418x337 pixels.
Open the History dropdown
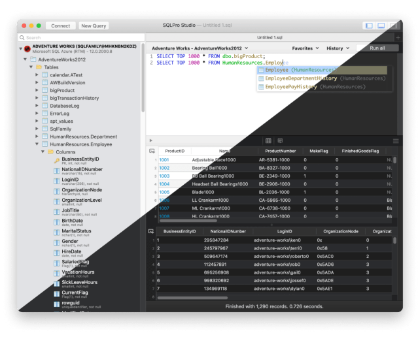click(338, 48)
